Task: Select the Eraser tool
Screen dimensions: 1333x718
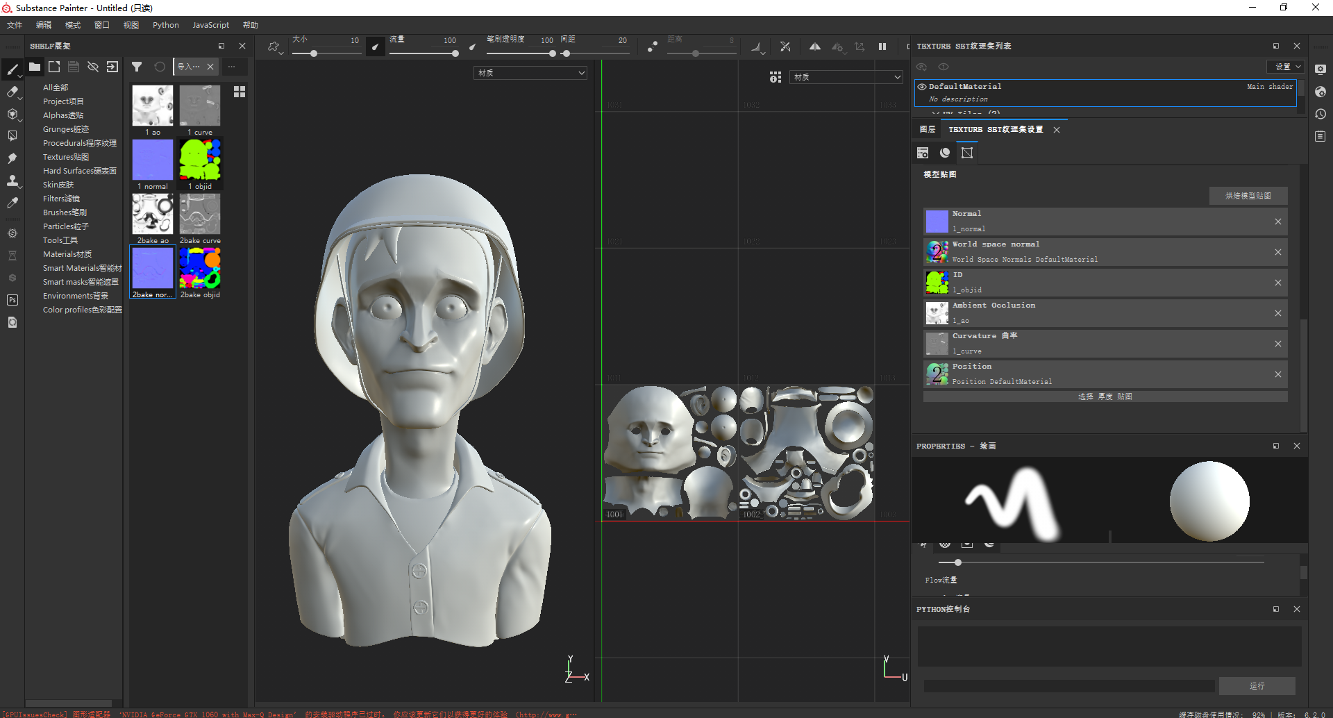Action: tap(12, 91)
